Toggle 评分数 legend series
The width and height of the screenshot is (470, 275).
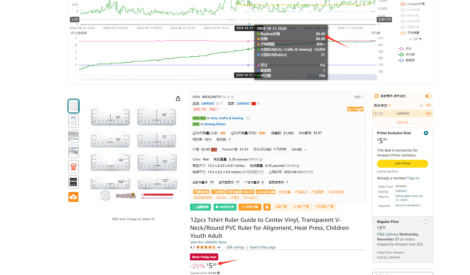click(x=407, y=54)
